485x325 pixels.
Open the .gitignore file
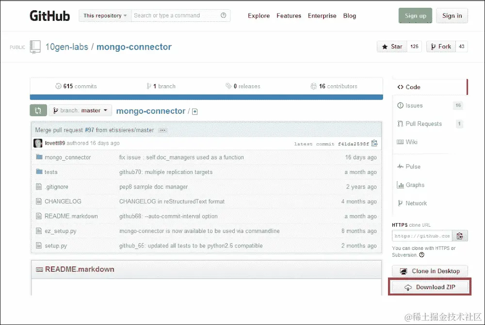tap(57, 187)
